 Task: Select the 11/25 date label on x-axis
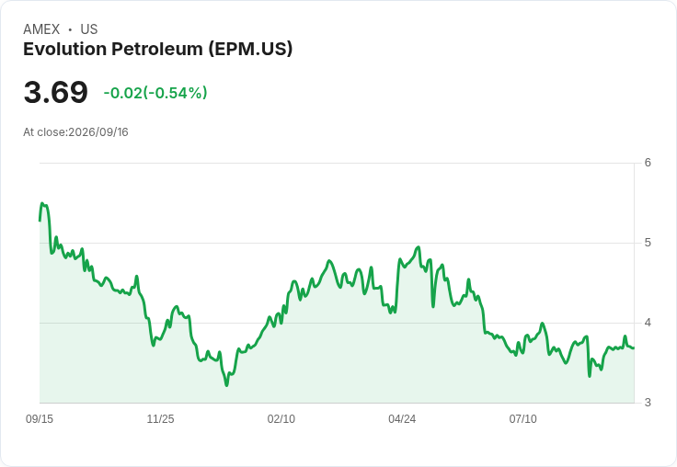160,418
